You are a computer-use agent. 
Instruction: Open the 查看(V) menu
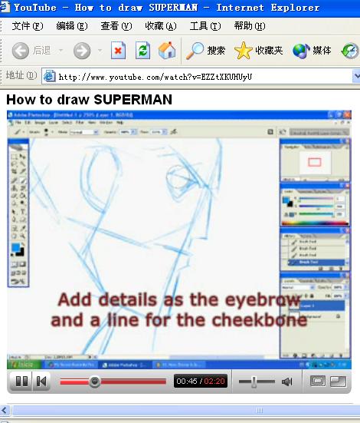[x=116, y=26]
